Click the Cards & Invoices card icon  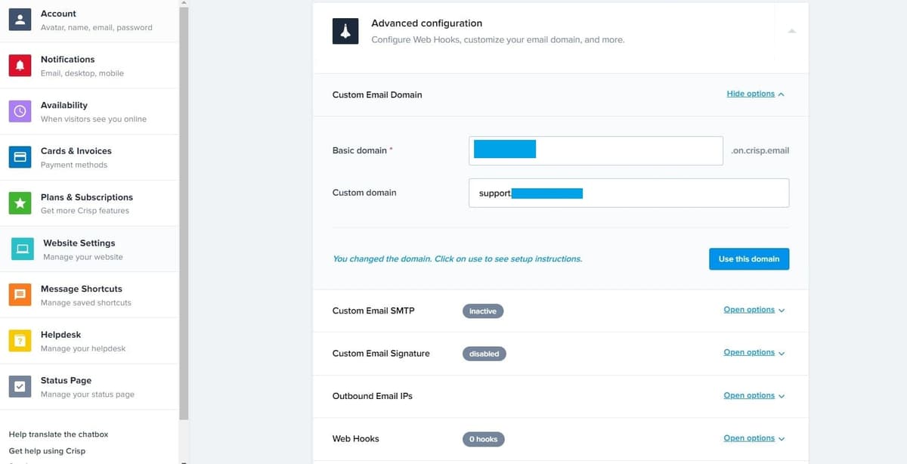[x=20, y=157]
